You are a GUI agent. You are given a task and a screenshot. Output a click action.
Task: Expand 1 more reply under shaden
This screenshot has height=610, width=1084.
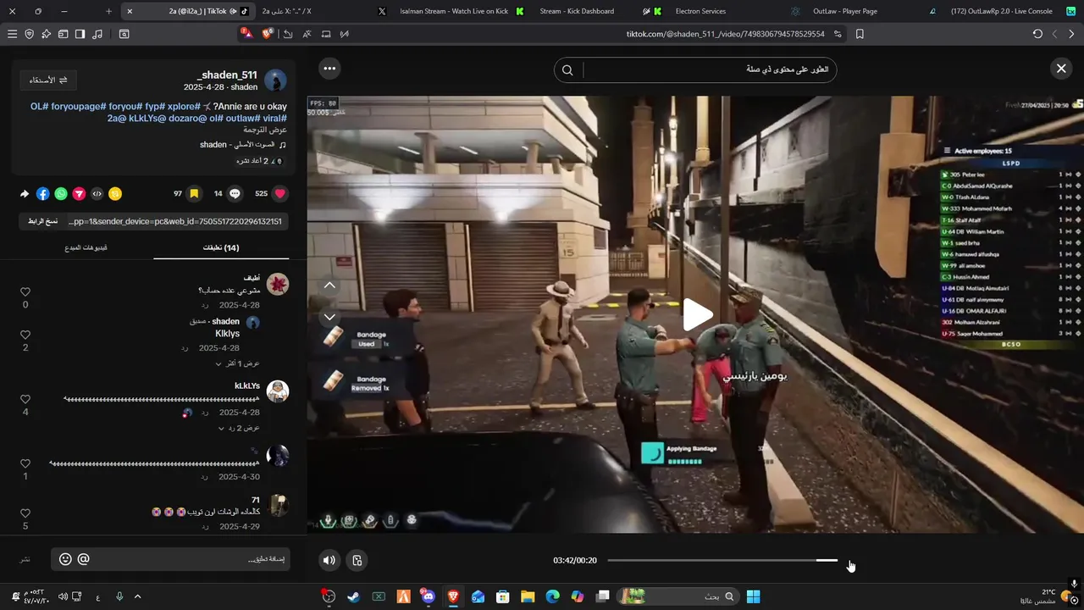click(x=237, y=363)
